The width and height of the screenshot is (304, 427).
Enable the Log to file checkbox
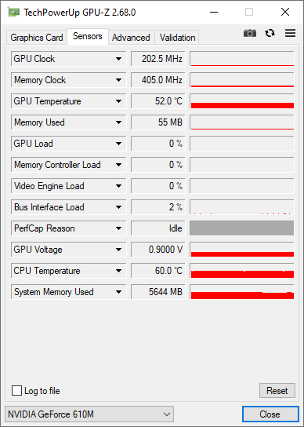(16, 391)
